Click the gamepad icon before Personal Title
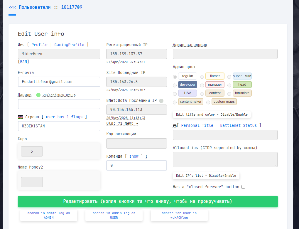The width and height of the screenshot is (299, 229). click(x=175, y=126)
